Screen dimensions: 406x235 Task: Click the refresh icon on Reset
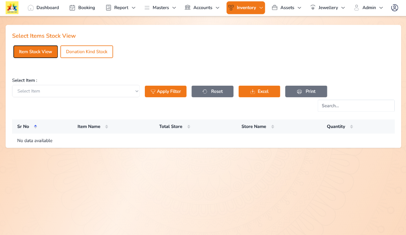pyautogui.click(x=205, y=91)
